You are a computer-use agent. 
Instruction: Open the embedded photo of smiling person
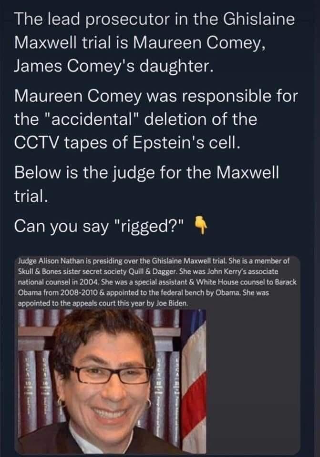[x=112, y=381]
